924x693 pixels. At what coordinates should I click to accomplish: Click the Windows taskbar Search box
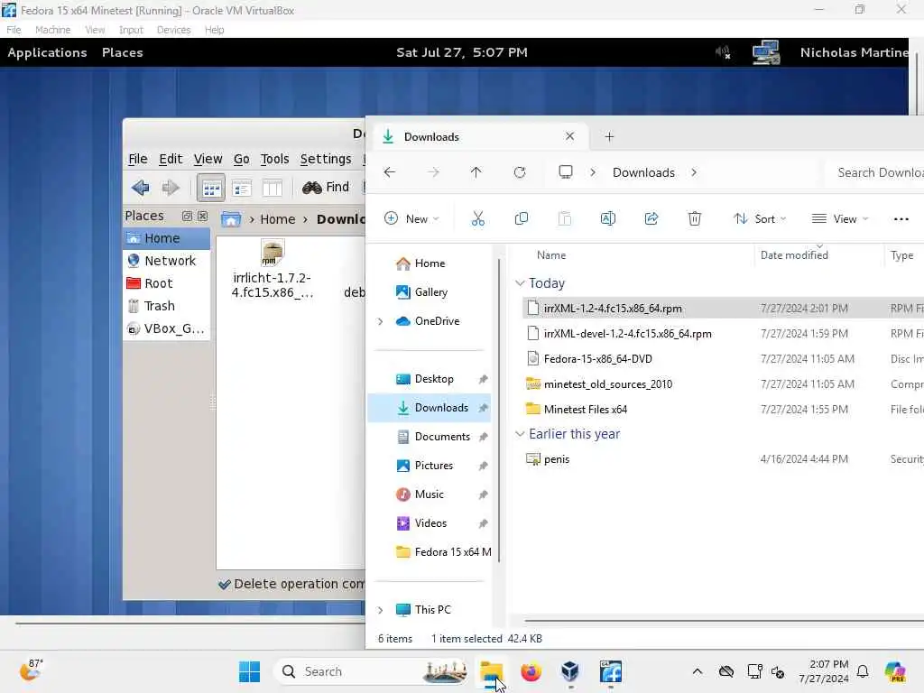(x=371, y=671)
